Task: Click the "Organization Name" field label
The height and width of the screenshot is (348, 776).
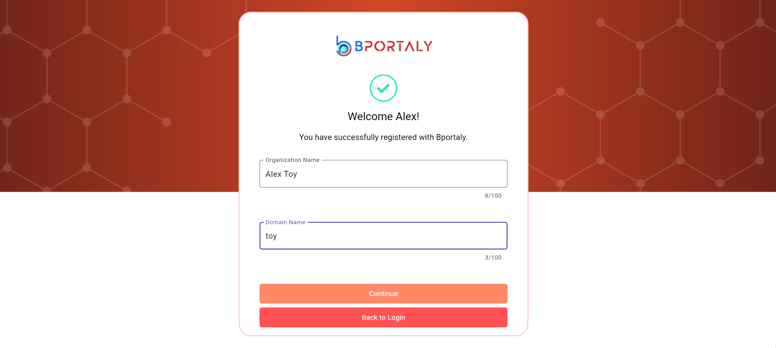Action: pos(292,160)
